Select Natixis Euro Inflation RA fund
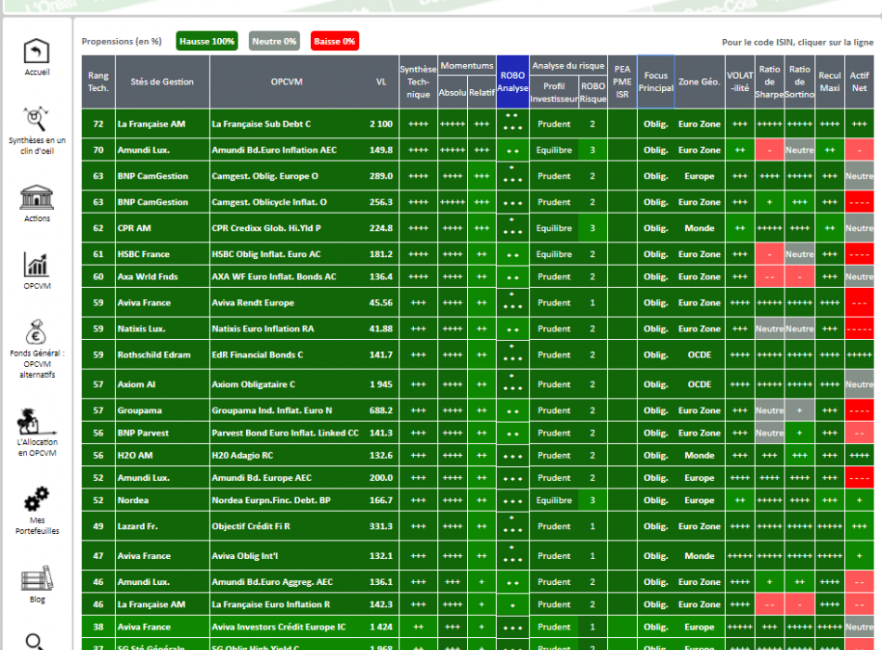Screen dimensions: 882x650 tap(263, 329)
